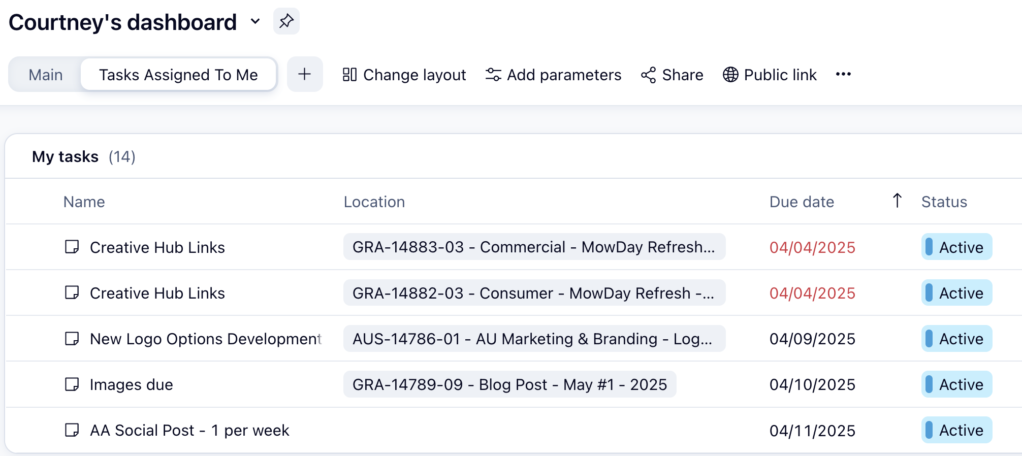Open Active status dropdown for Images due
This screenshot has width=1022, height=456.
pos(956,384)
